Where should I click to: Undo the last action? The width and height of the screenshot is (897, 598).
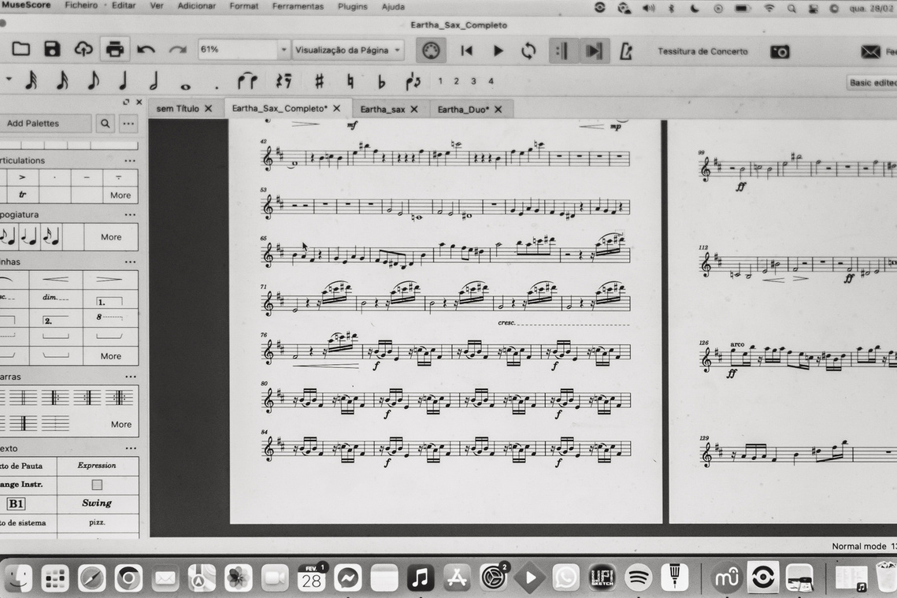[146, 50]
